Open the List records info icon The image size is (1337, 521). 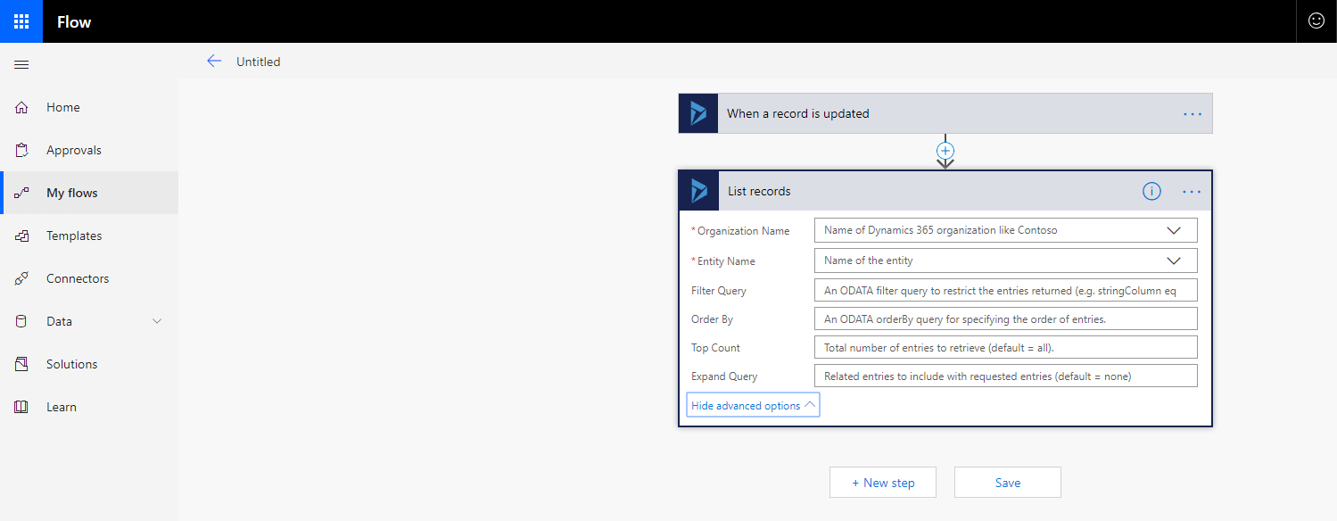(x=1151, y=191)
